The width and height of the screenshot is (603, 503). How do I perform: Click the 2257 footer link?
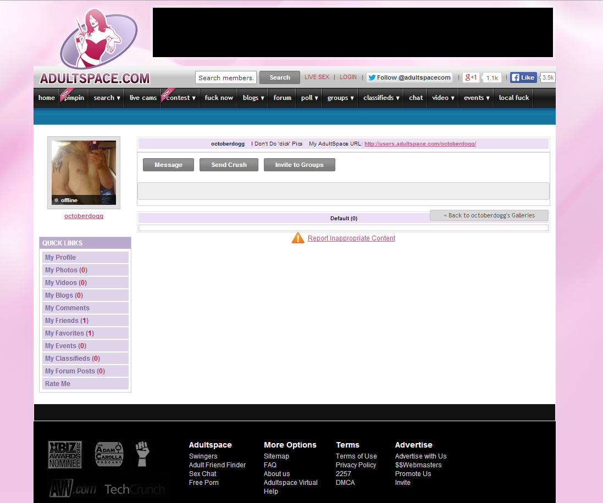click(x=344, y=474)
